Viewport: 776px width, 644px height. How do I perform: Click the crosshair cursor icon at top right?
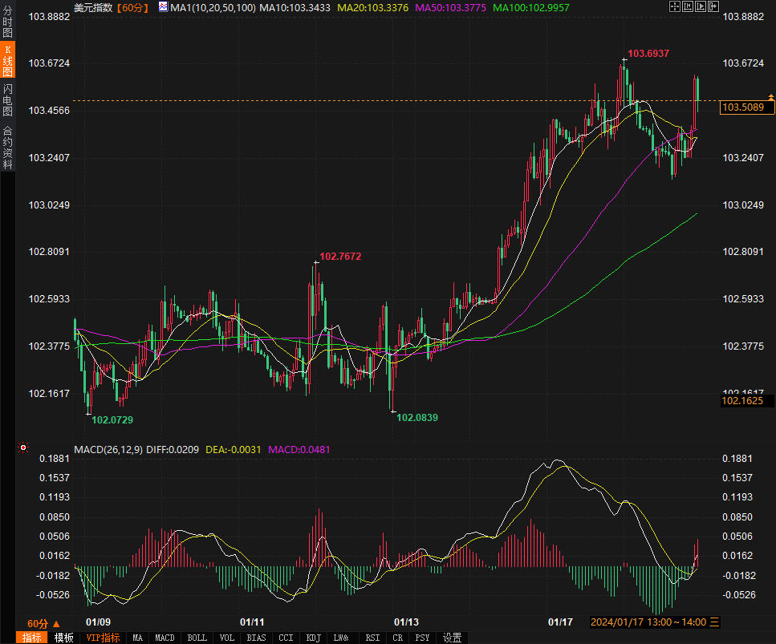point(673,7)
